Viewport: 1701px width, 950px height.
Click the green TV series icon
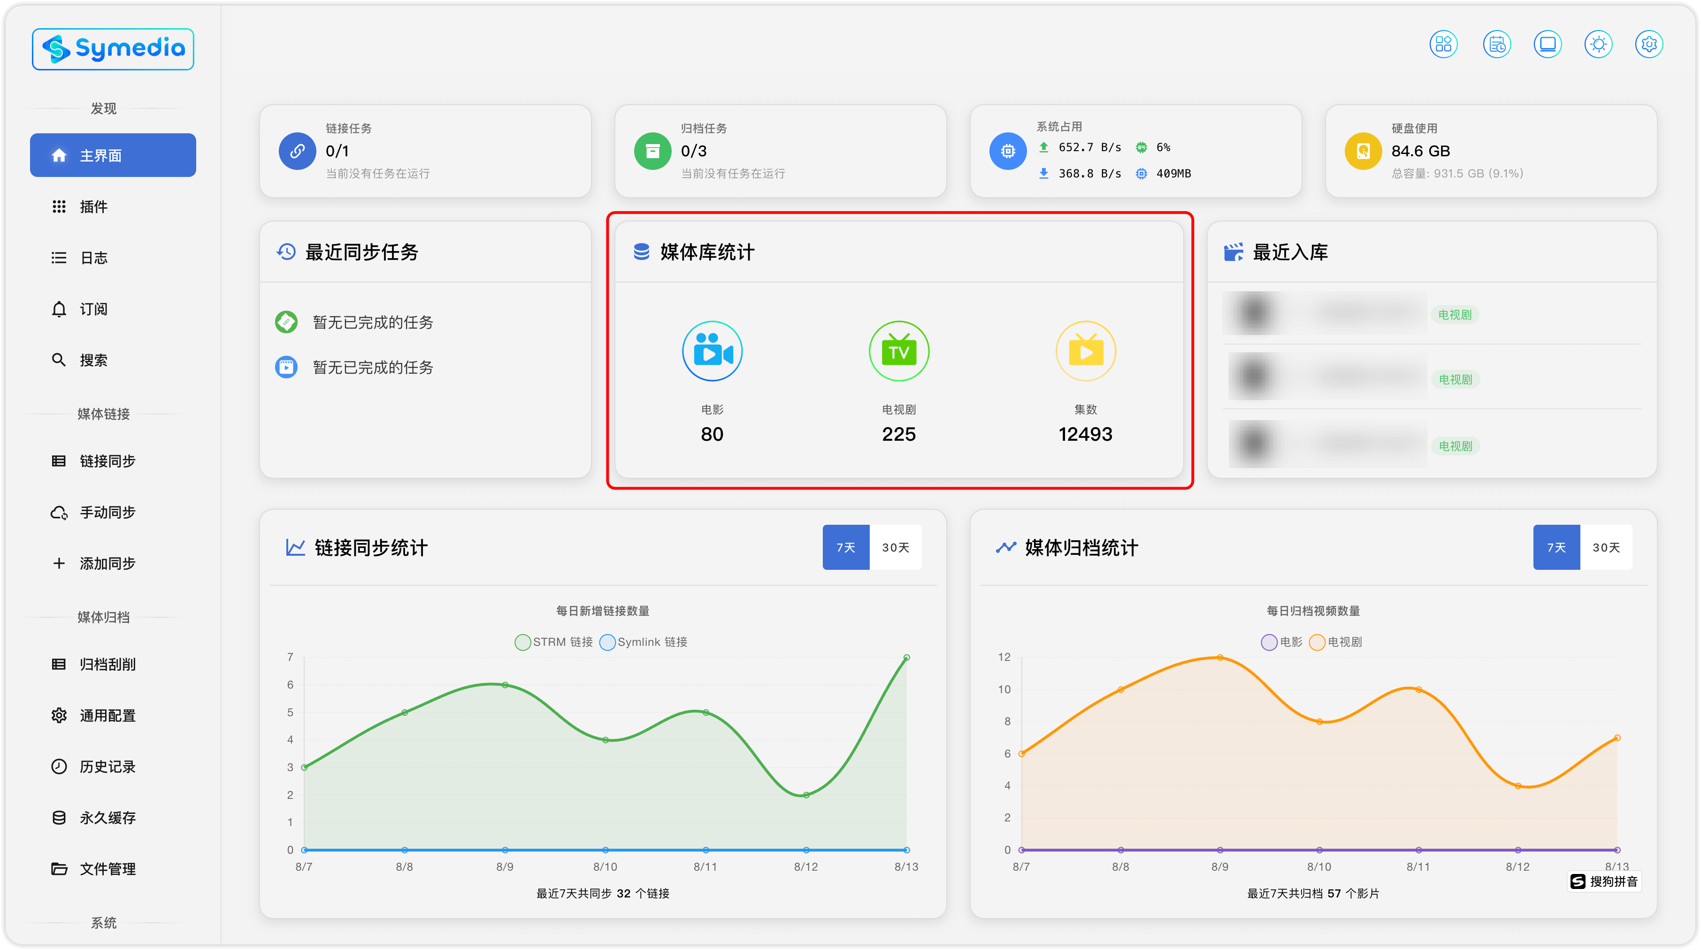899,351
